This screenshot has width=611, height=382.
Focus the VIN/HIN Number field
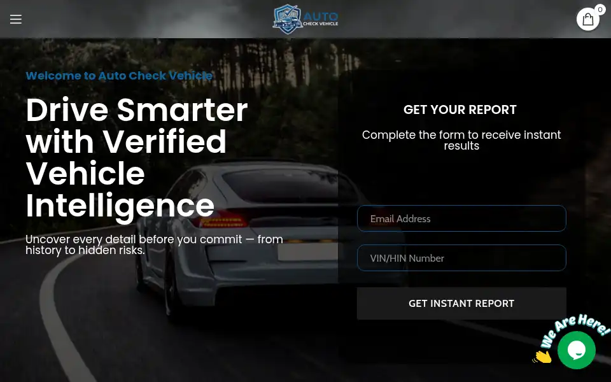pos(461,258)
